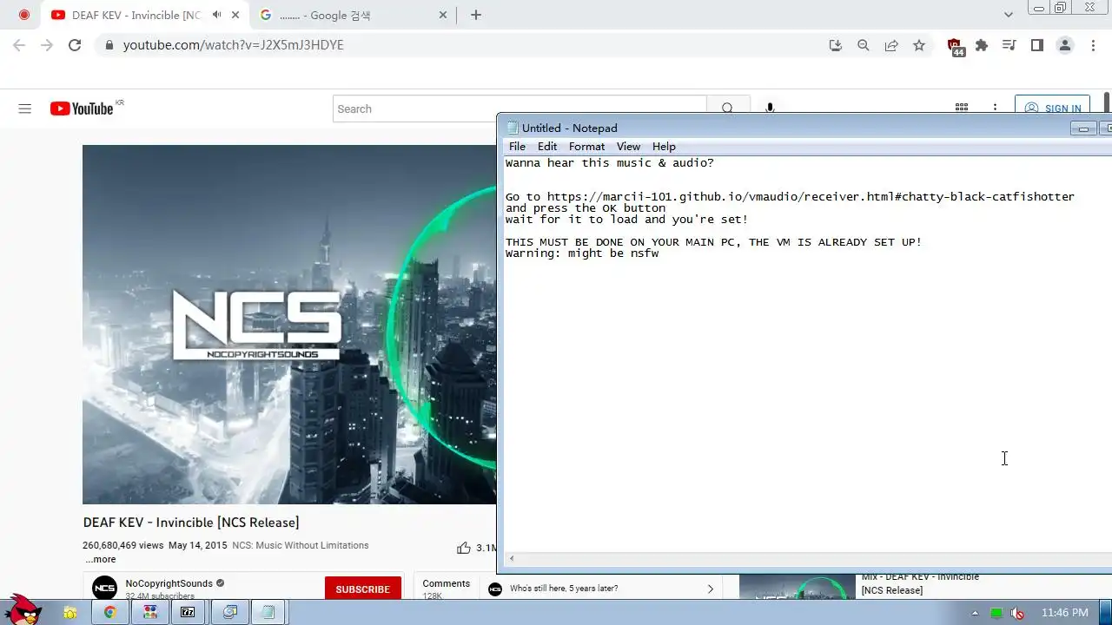Click the YouTube search input field
The image size is (1112, 625).
(x=520, y=109)
